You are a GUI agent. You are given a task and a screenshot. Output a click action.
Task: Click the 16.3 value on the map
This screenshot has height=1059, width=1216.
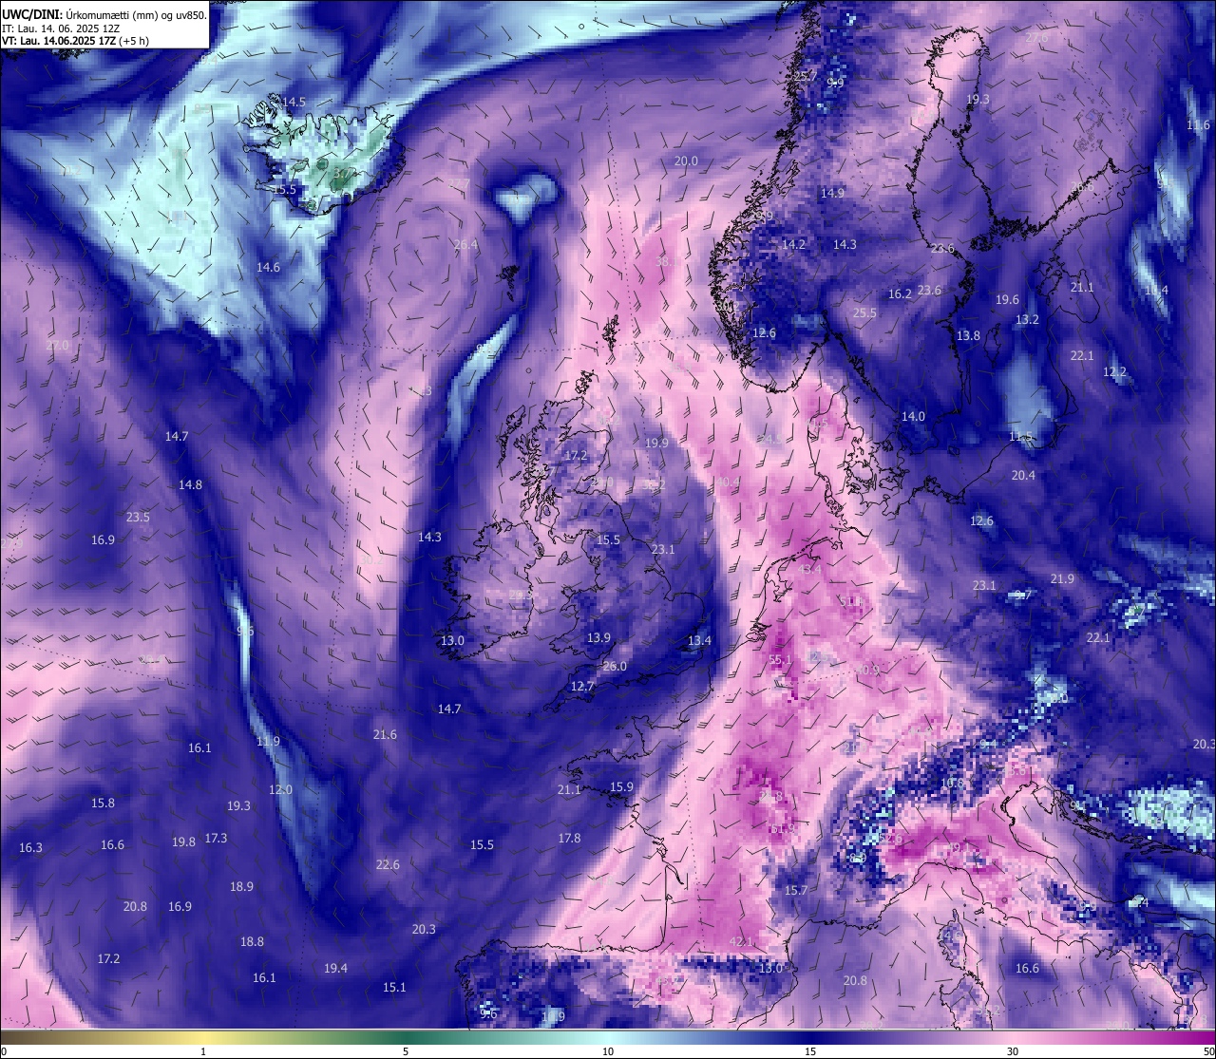pos(30,848)
